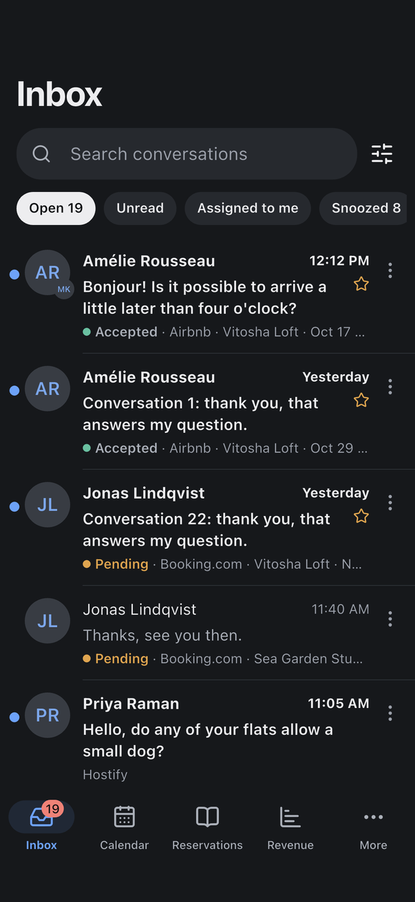Focus the Search conversations field
This screenshot has height=902, width=415.
[x=187, y=153]
